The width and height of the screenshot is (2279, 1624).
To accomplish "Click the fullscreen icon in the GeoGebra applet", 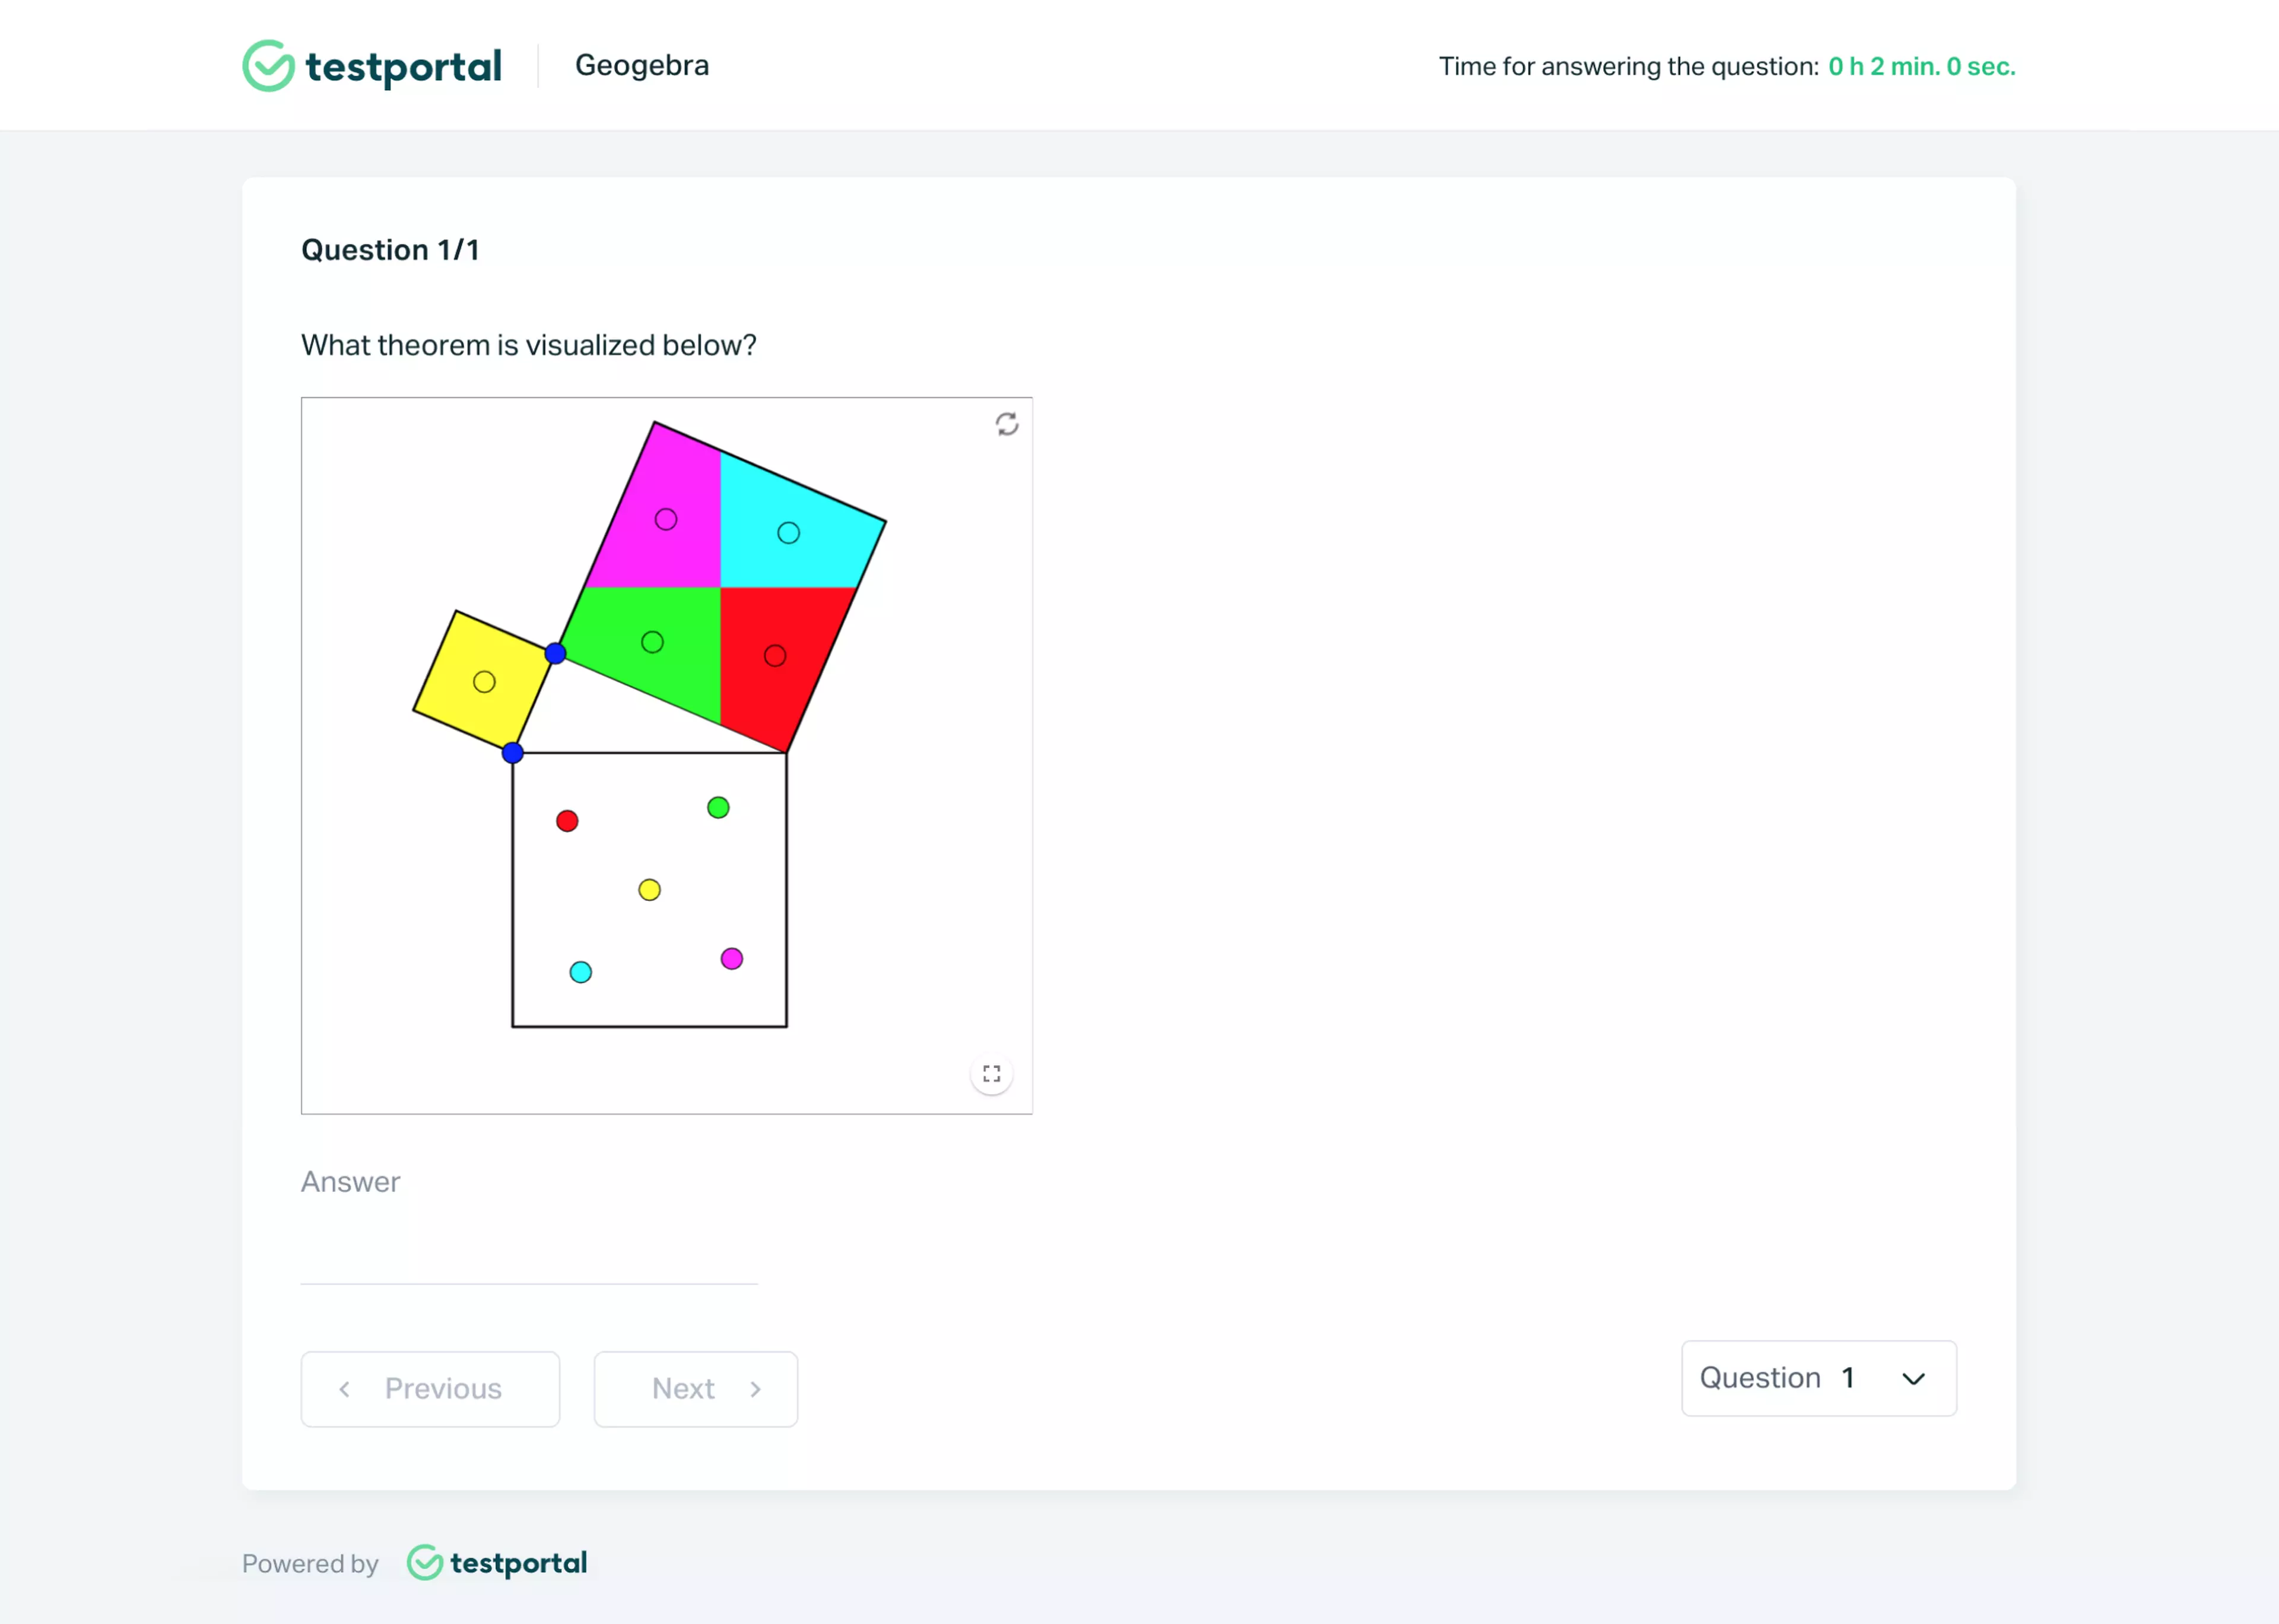I will [x=991, y=1073].
